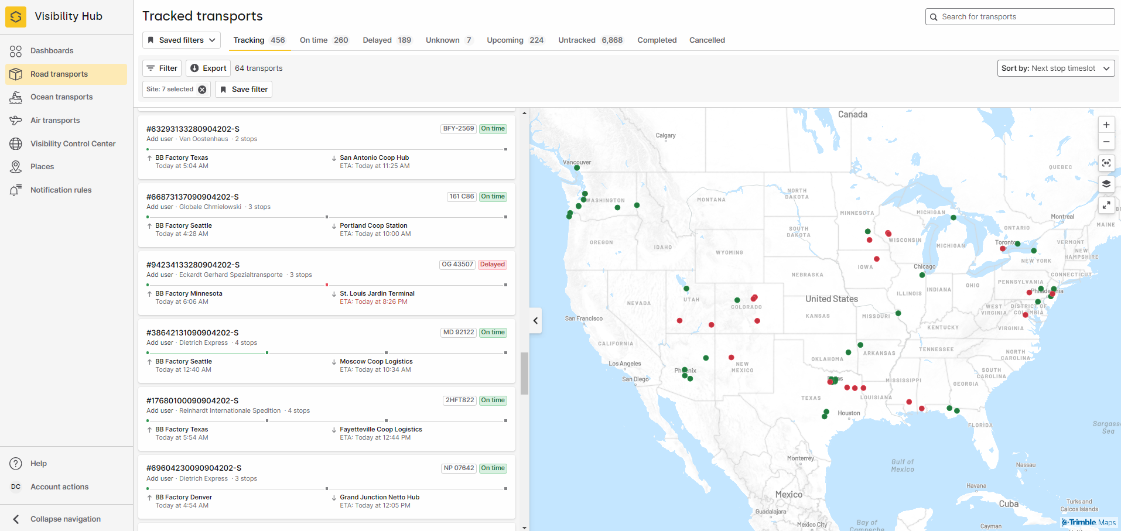Viewport: 1121px width, 531px height.
Task: Open the Filter options
Action: click(162, 68)
